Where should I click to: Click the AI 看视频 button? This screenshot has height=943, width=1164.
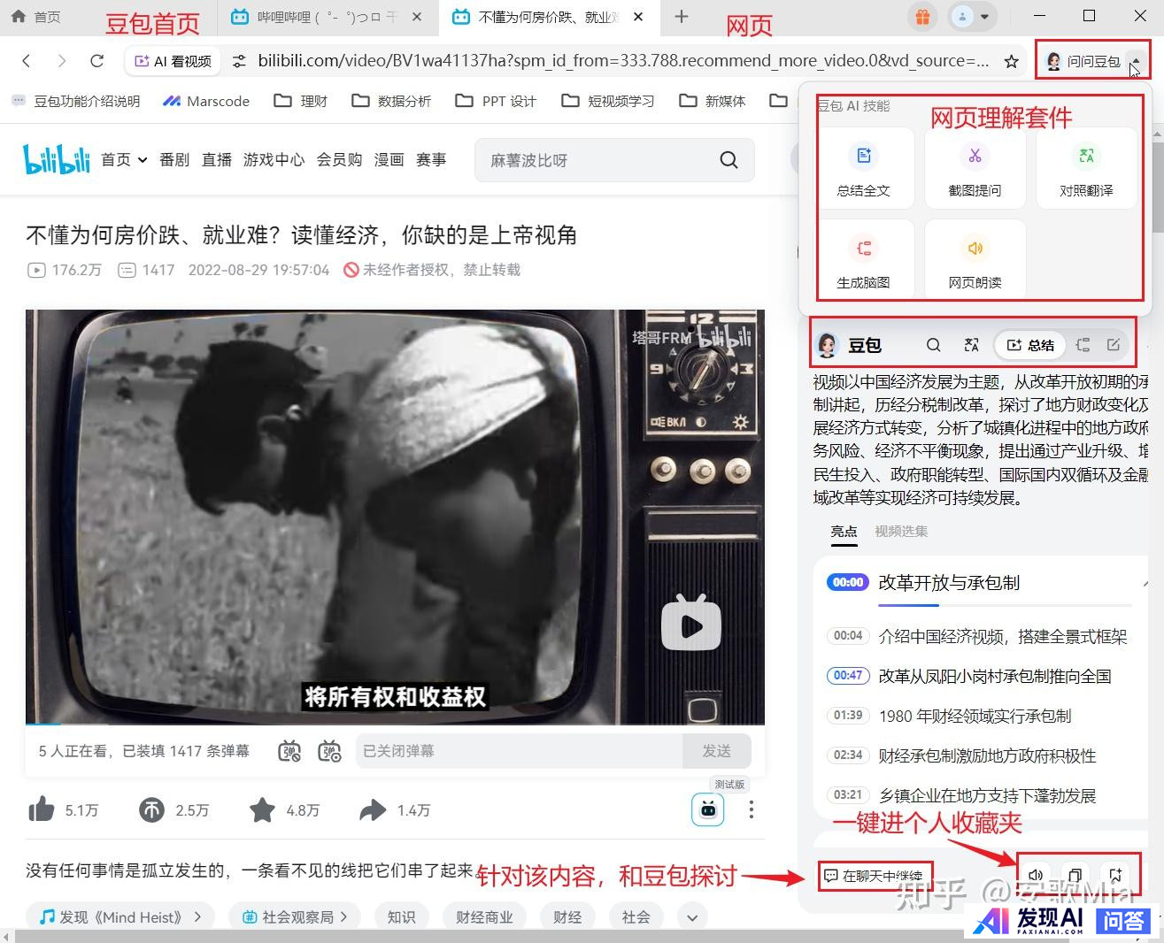tap(173, 61)
